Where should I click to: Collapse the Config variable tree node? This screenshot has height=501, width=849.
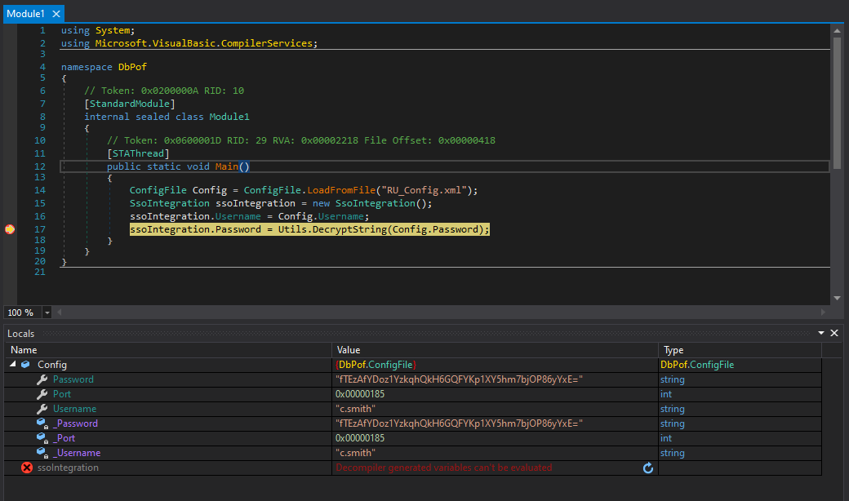12,365
